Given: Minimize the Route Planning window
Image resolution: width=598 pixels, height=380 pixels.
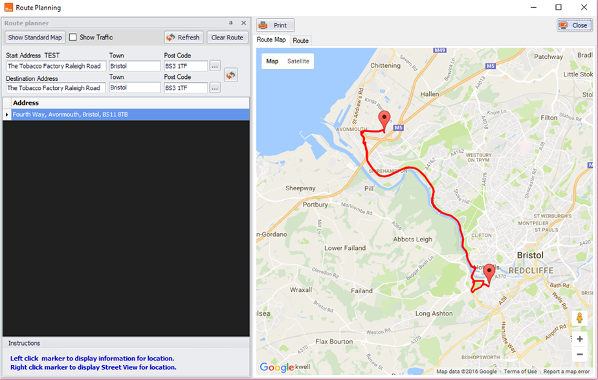Looking at the screenshot, I should [533, 7].
